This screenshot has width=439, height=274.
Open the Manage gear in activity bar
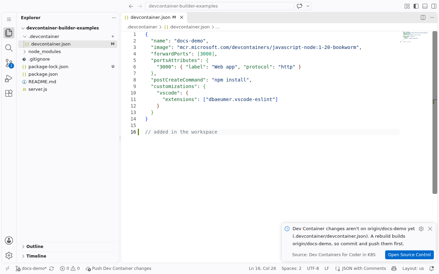pyautogui.click(x=9, y=256)
